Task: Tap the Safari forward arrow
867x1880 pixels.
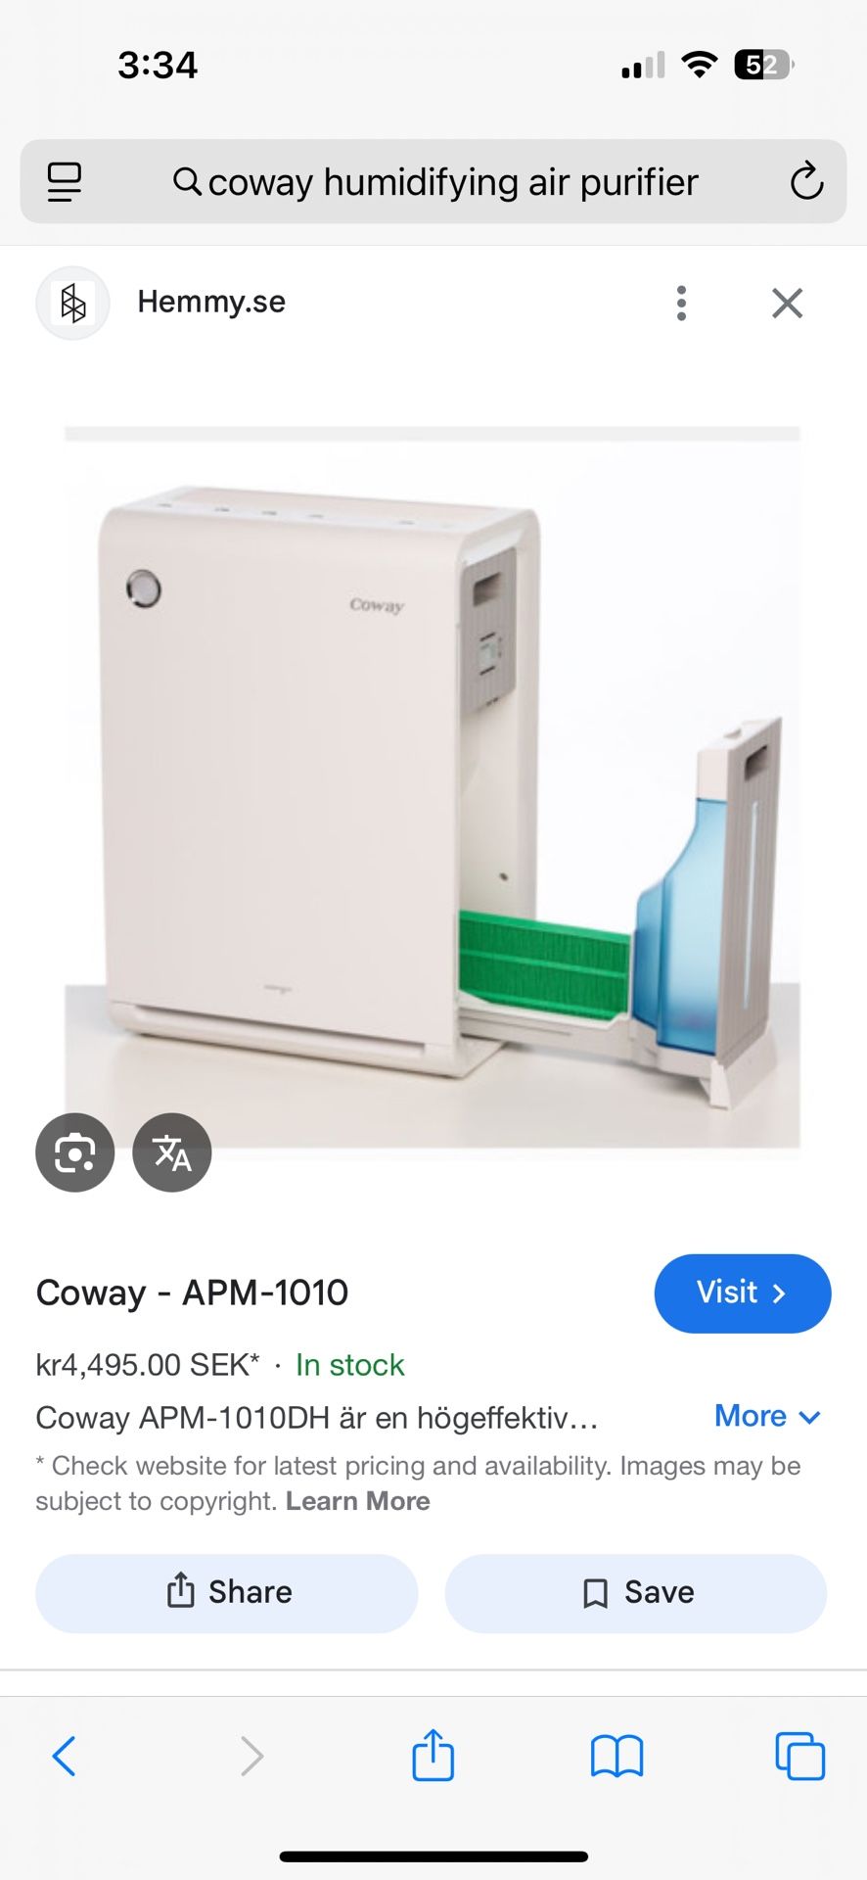Action: pos(251,1756)
